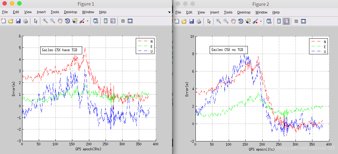Open Window menu in Figure 2
The image size is (338, 154).
261,12
